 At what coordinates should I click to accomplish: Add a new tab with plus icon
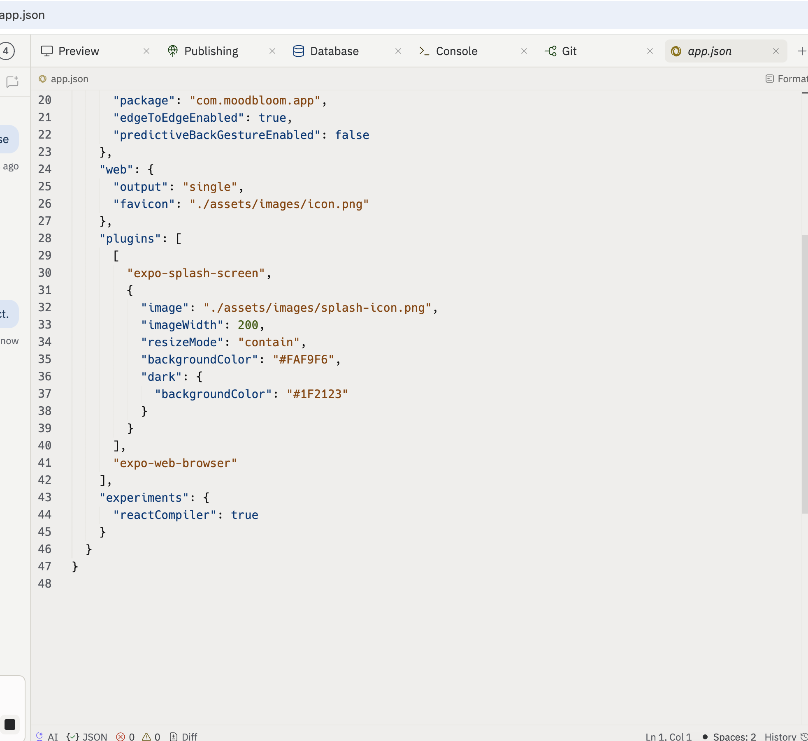pyautogui.click(x=802, y=51)
